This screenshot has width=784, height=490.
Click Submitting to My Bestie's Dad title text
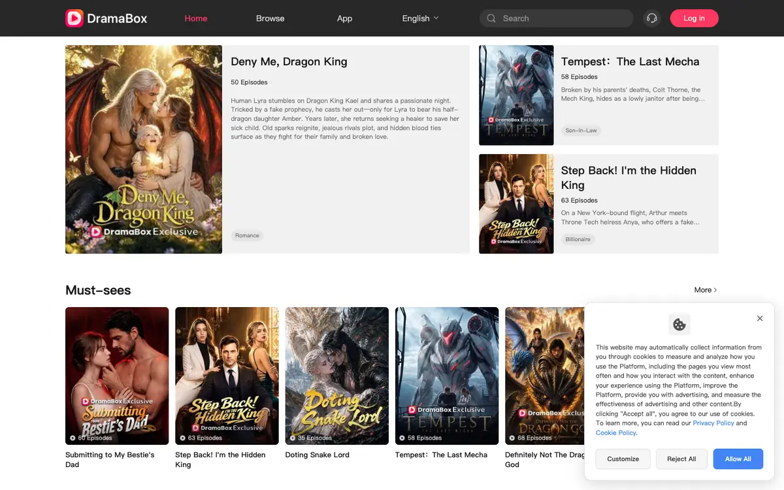tap(110, 459)
